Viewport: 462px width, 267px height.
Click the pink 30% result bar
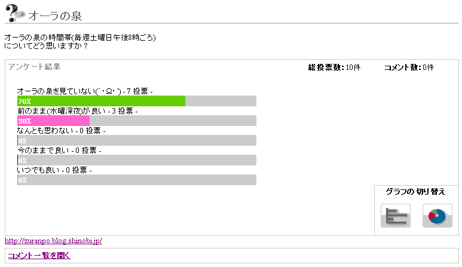point(54,121)
